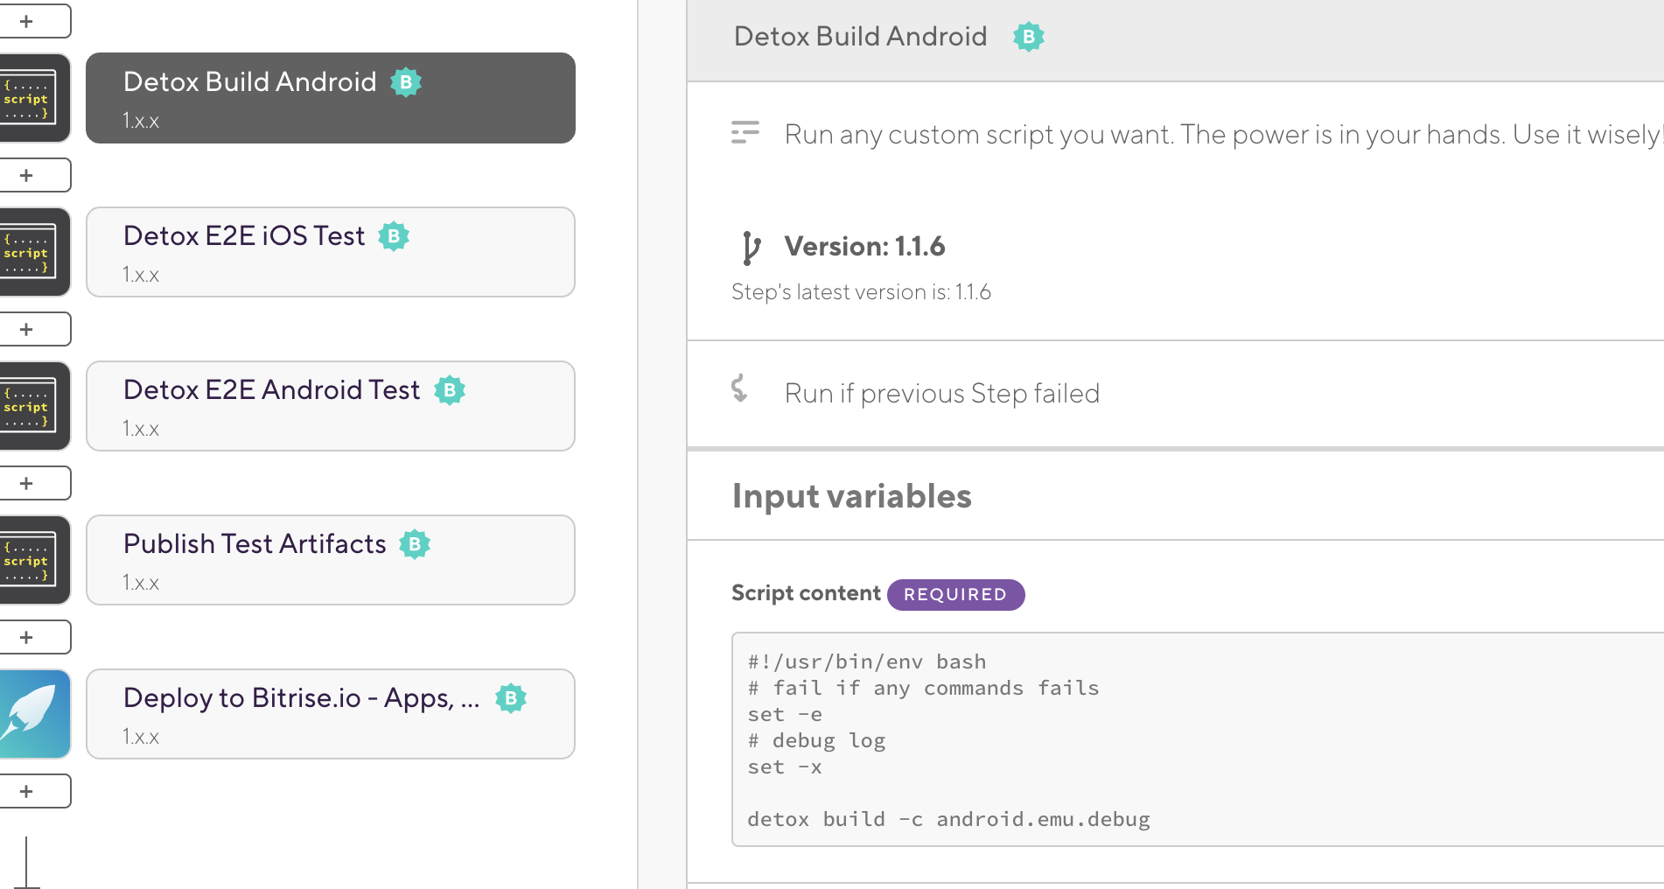Open the Detox E2E iOS Test step
Viewport: 1664px width, 889px height.
[x=331, y=252]
